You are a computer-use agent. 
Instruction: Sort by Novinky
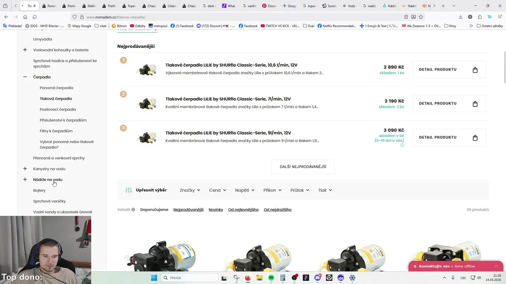coord(216,209)
